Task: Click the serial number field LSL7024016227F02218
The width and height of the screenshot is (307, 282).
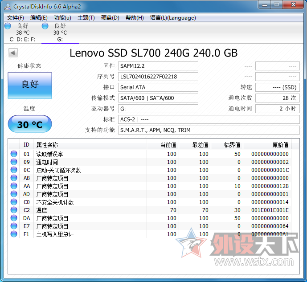Action: point(158,77)
